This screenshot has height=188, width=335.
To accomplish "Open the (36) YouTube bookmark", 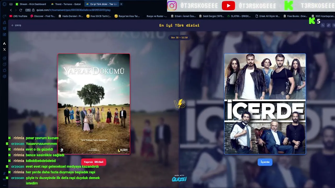I will 18,16.
